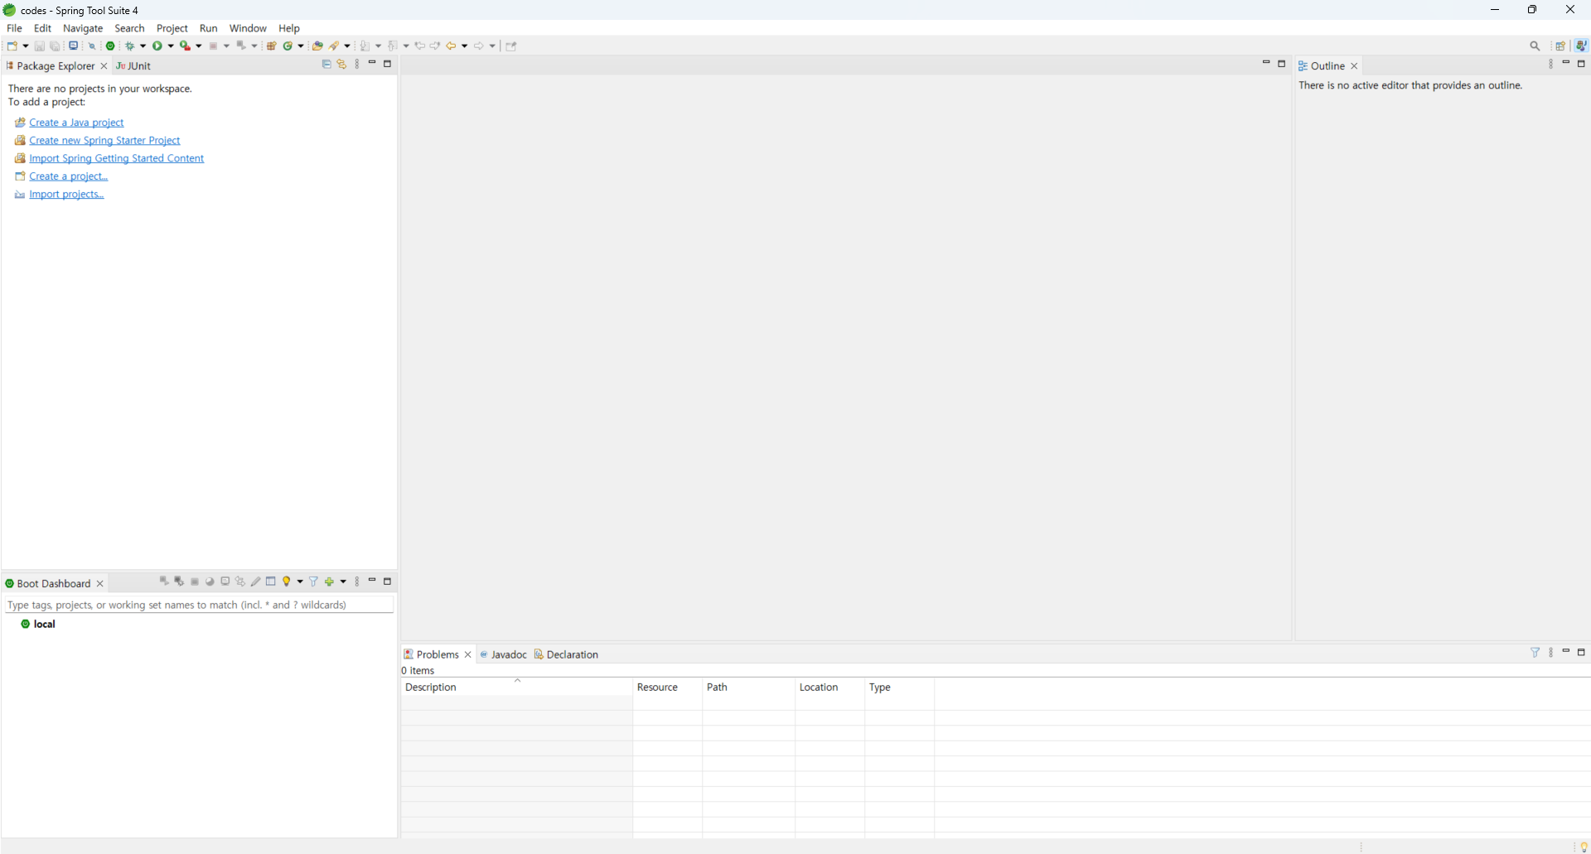The height and width of the screenshot is (854, 1591).
Task: Click Import Spring Getting Started Content link
Action: click(116, 159)
